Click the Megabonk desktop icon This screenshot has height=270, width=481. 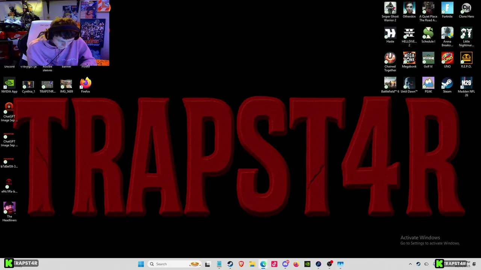pyautogui.click(x=409, y=60)
